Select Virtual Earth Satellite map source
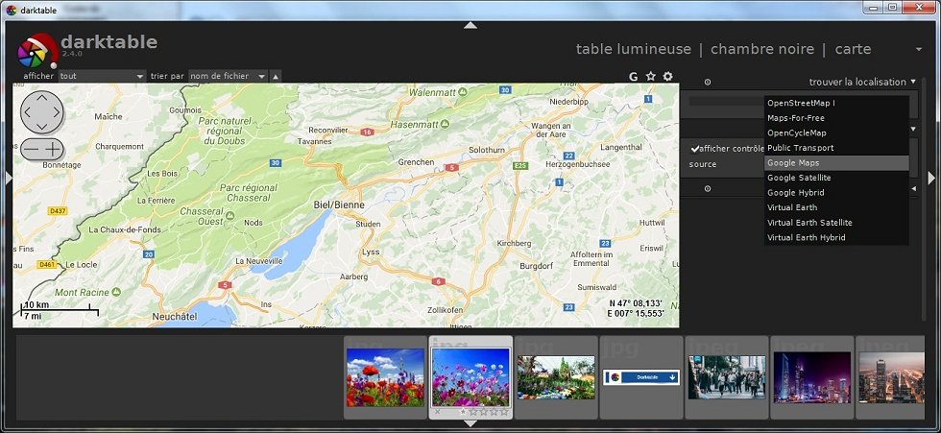This screenshot has width=941, height=433. coord(836,223)
